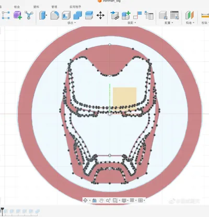Open the Display Settings dropdown arrow
This screenshot has width=209, height=217.
tap(128, 201)
